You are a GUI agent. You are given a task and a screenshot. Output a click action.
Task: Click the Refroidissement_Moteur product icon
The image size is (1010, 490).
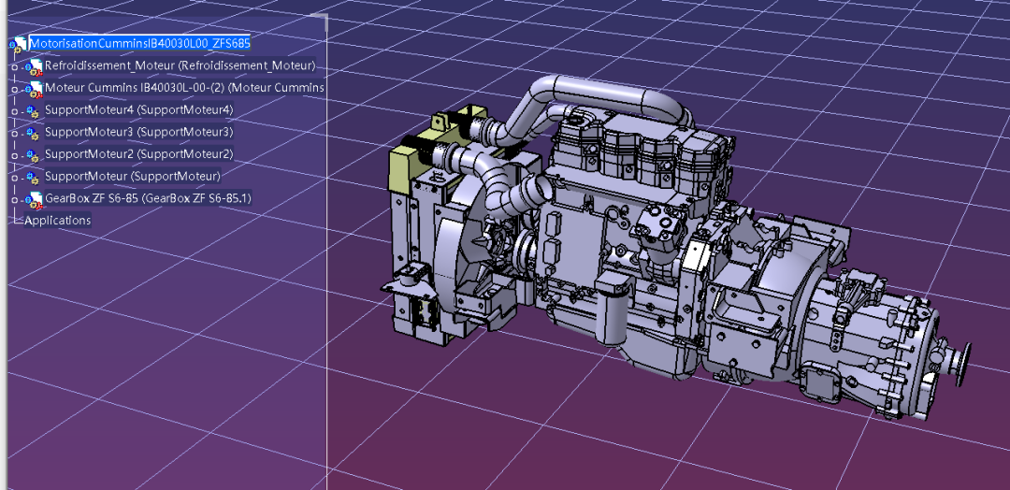pyautogui.click(x=34, y=66)
